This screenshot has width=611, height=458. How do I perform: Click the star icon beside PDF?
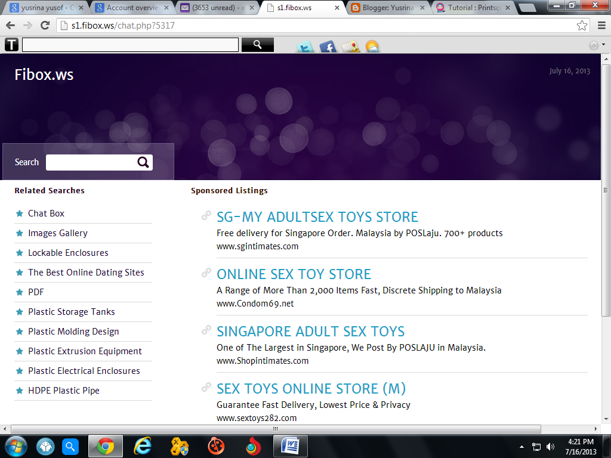pos(20,292)
